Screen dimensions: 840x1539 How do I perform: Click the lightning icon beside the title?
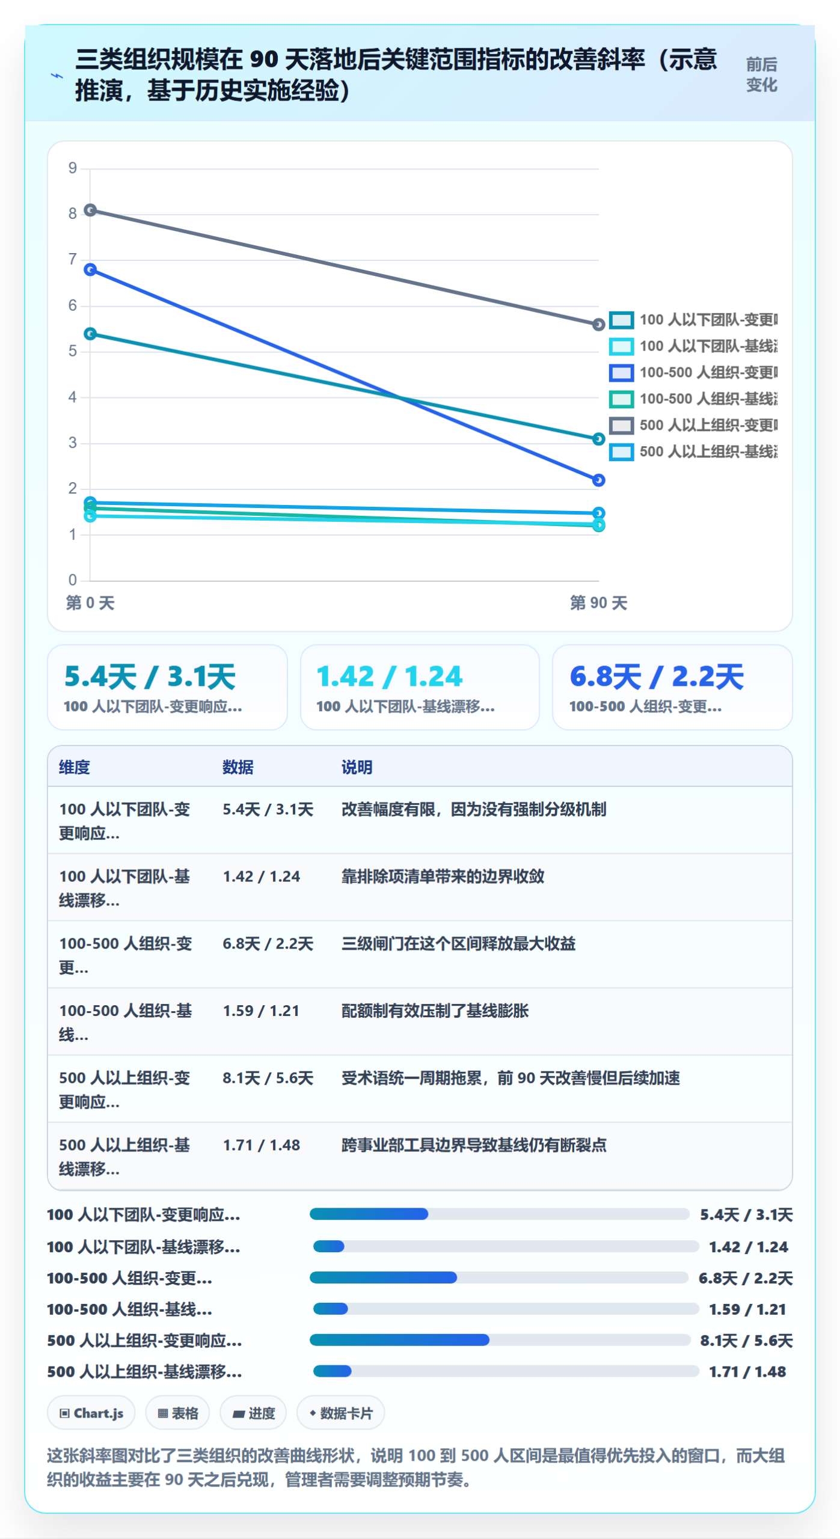(x=57, y=76)
